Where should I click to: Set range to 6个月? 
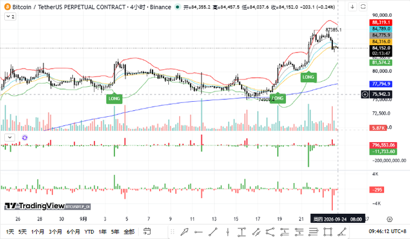coord(73,232)
